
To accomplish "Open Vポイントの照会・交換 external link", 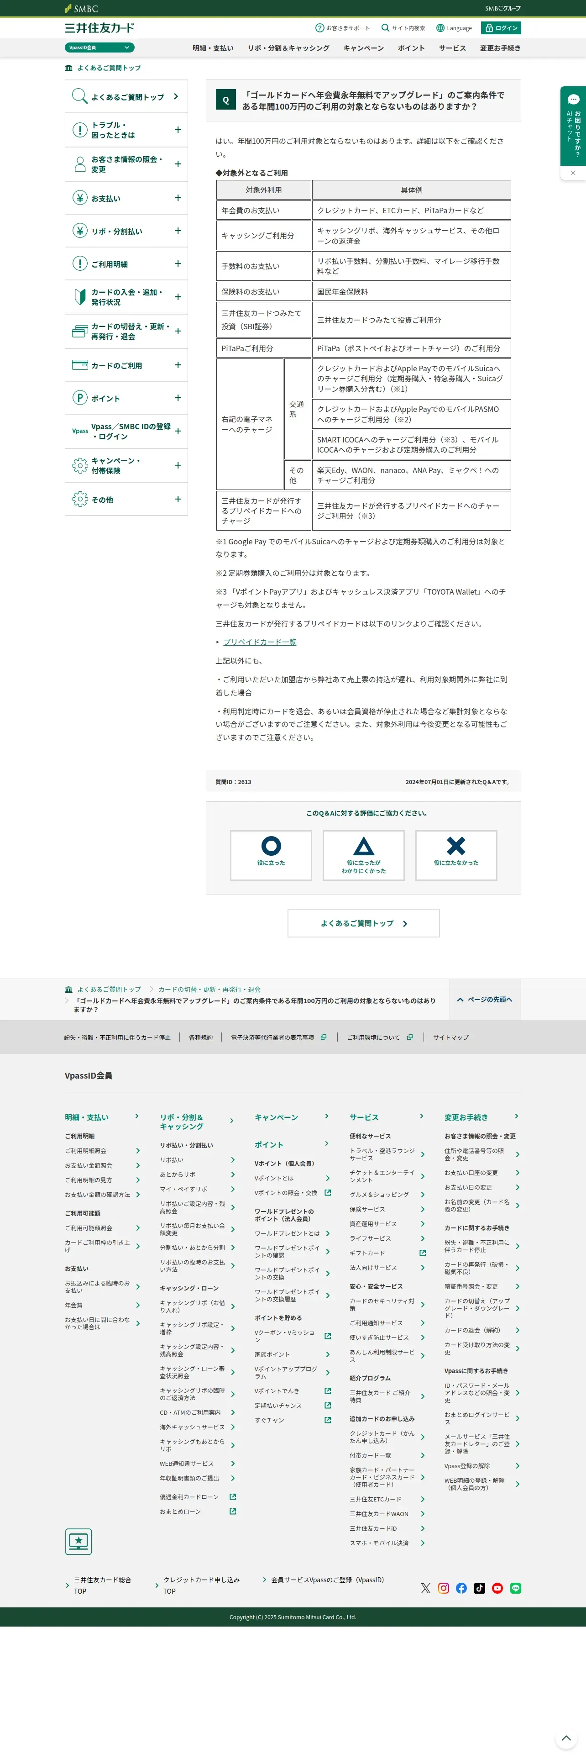I will coord(293,1193).
